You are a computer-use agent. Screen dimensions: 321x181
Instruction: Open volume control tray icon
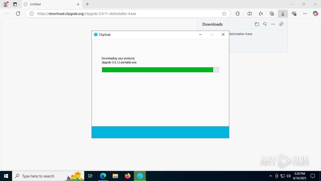[288, 176]
